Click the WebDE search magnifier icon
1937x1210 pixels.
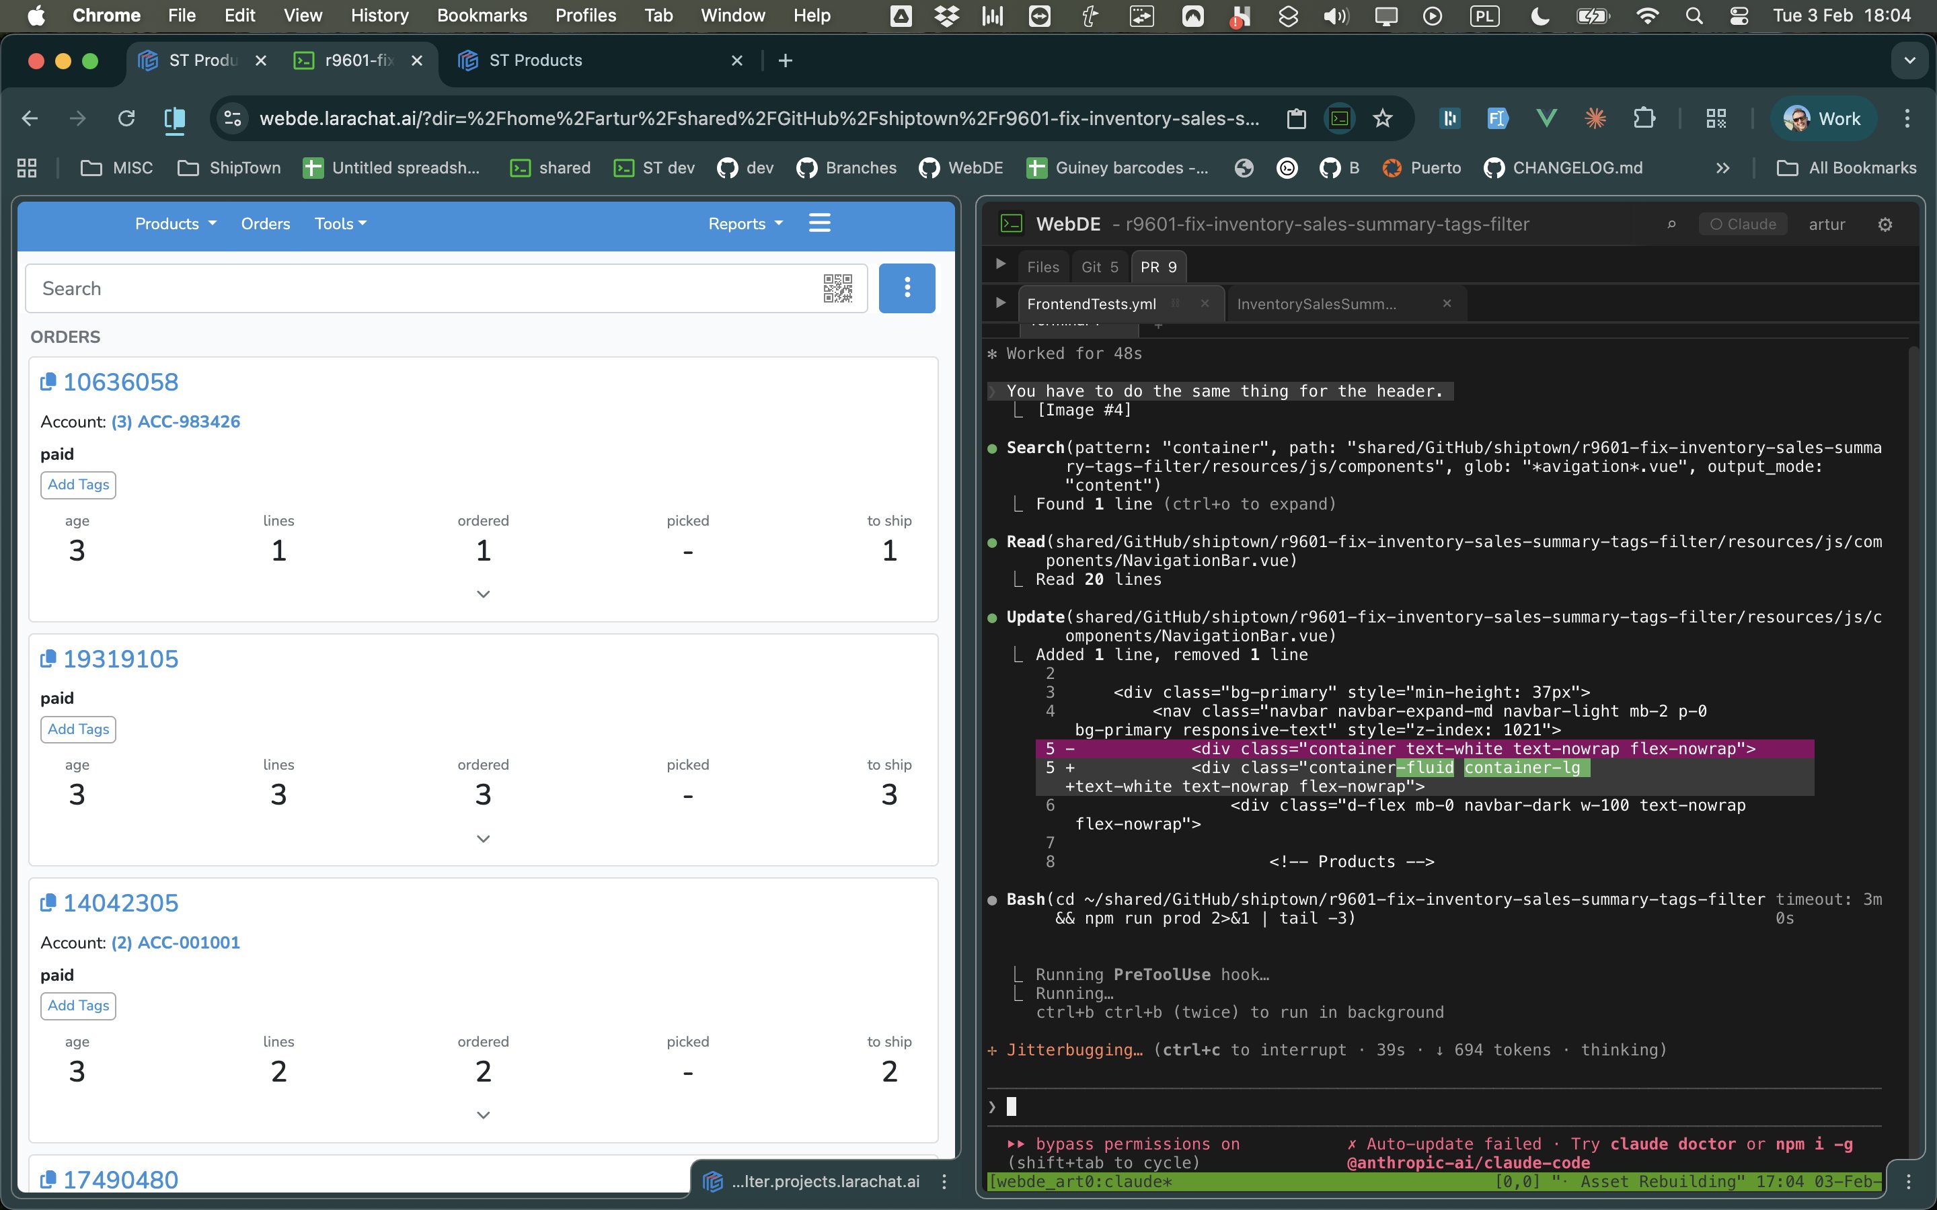coord(1671,225)
